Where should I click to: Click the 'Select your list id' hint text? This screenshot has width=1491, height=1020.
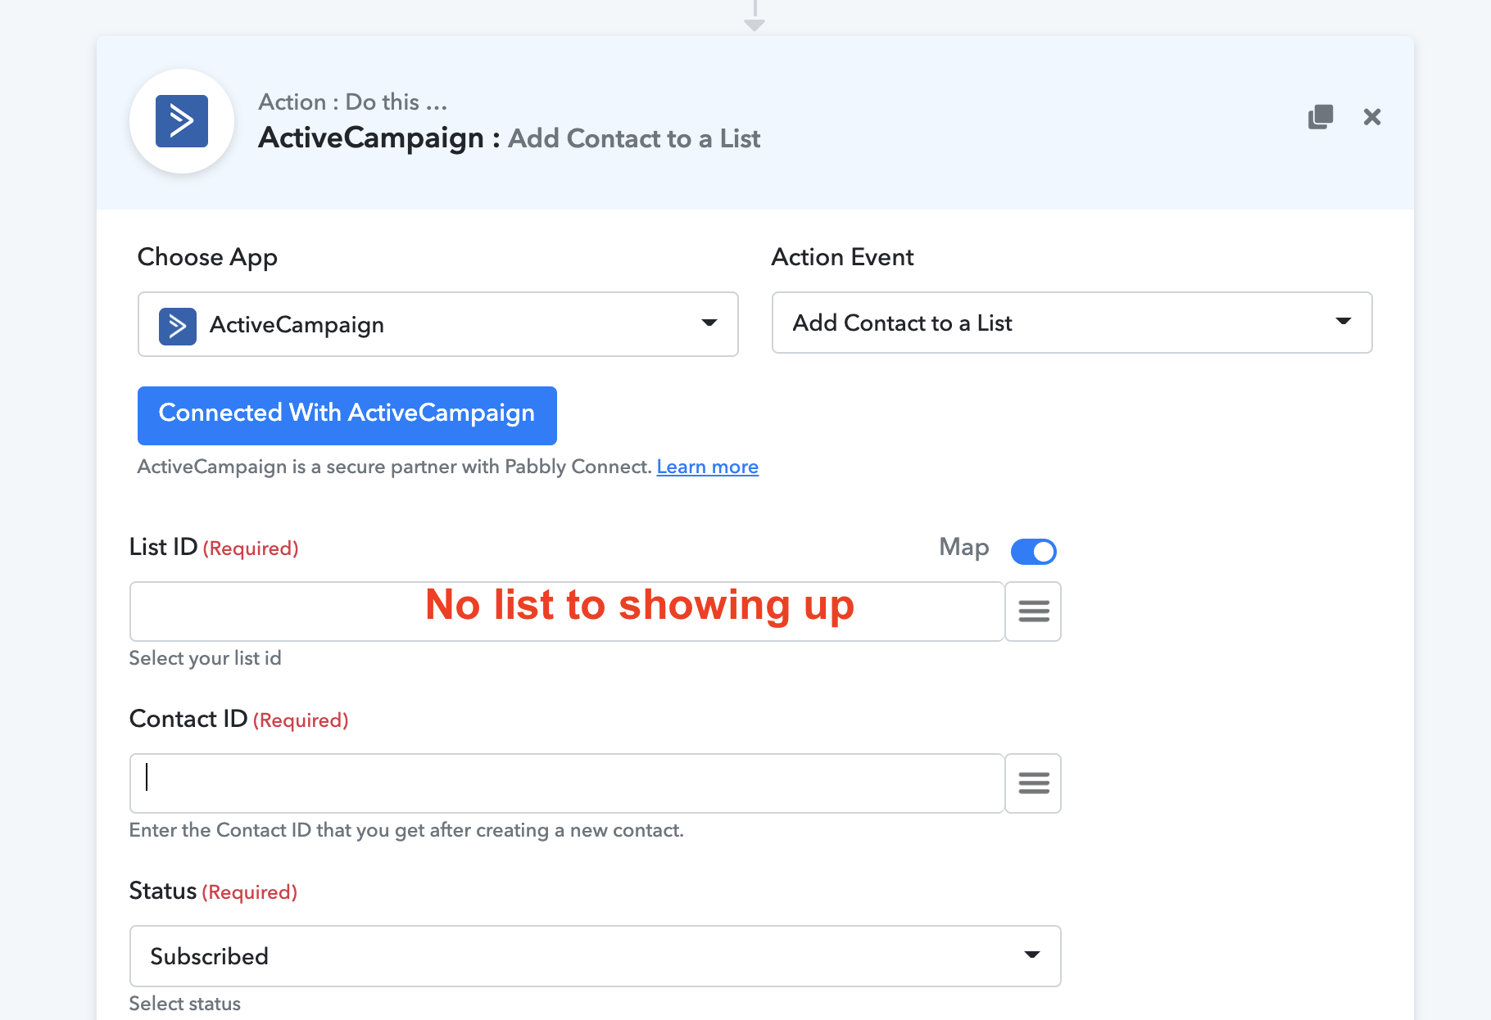coord(206,658)
